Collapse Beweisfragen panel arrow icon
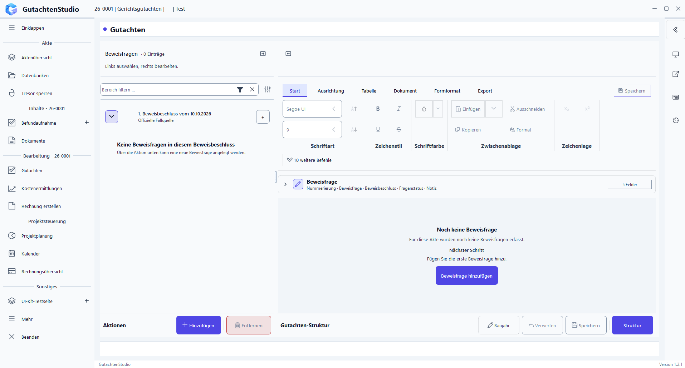 [263, 54]
